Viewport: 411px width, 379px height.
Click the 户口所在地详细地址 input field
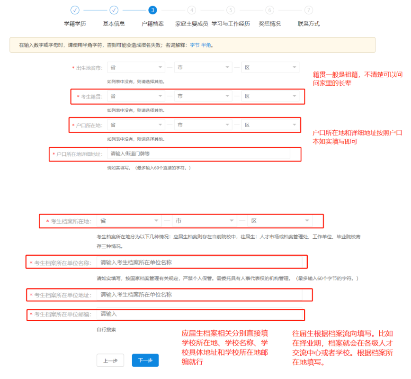[x=198, y=153]
